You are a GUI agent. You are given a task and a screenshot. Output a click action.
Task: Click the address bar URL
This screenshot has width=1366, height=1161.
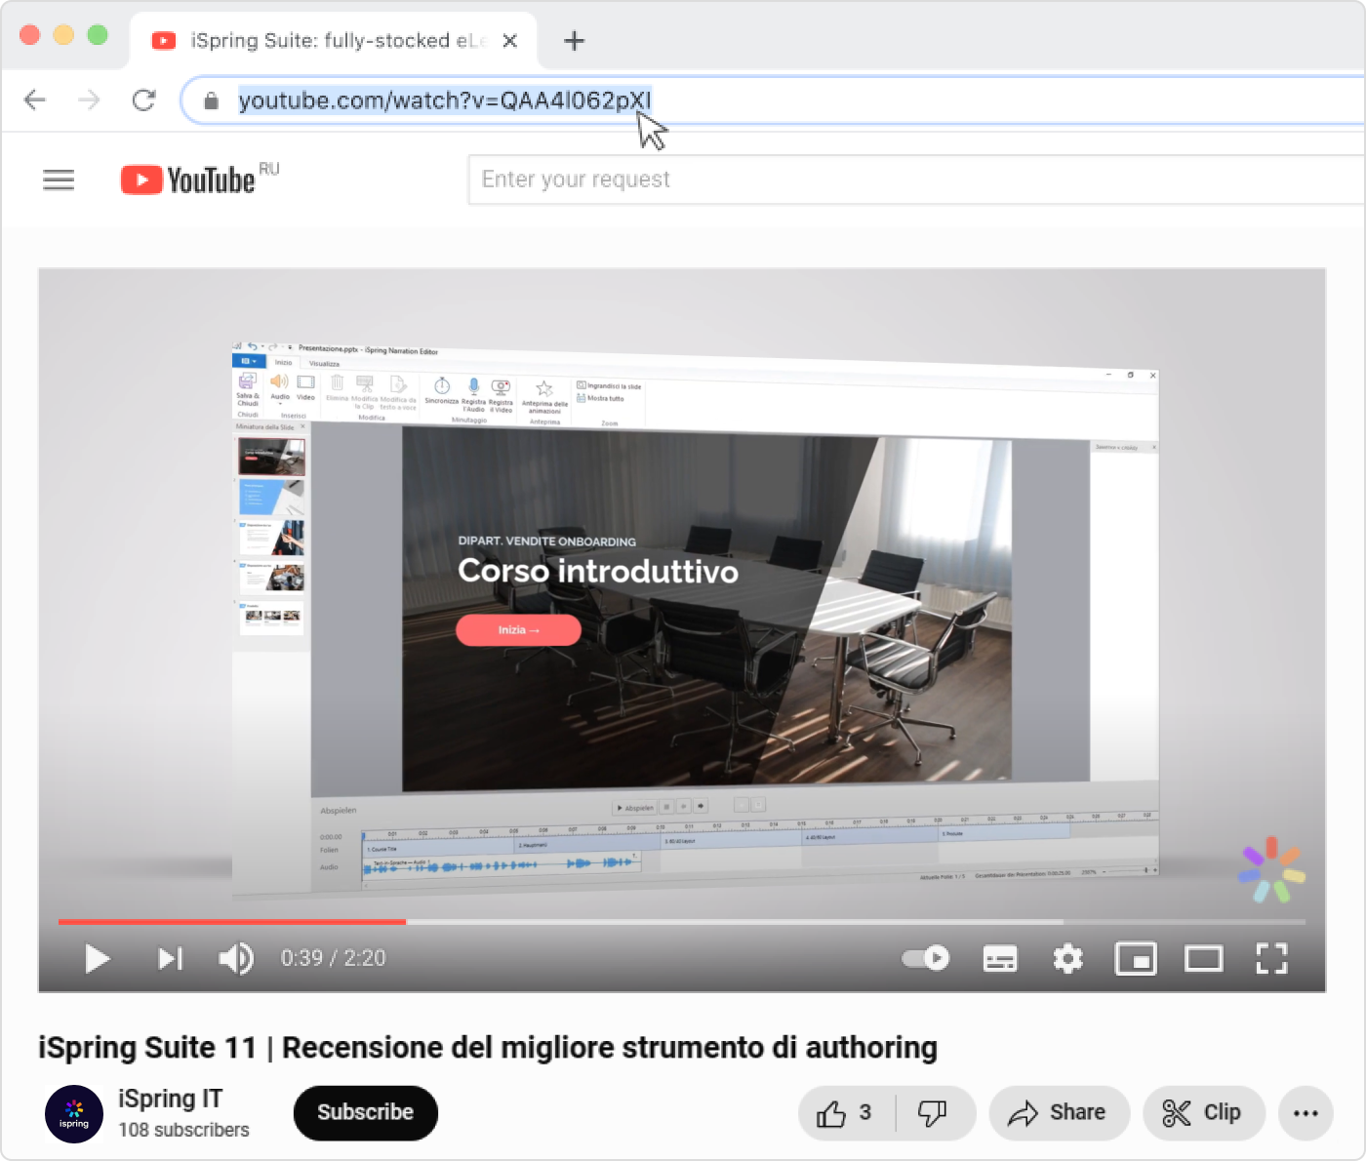(x=445, y=100)
